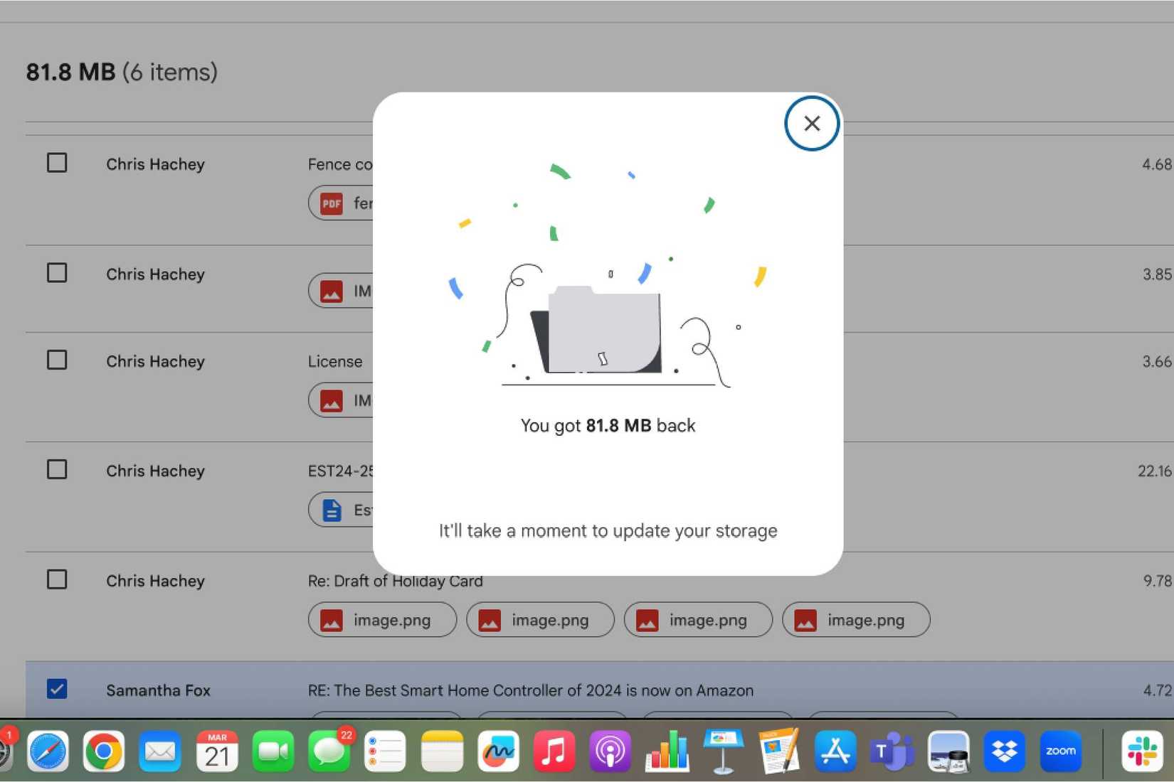Click the '81.8 MB (6 items)' heading

click(122, 72)
